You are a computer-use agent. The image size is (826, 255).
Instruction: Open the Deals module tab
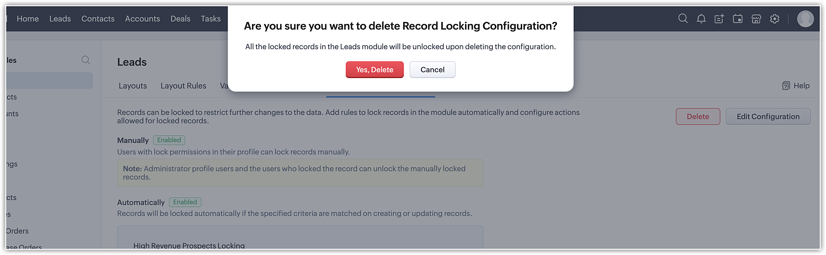[x=180, y=19]
